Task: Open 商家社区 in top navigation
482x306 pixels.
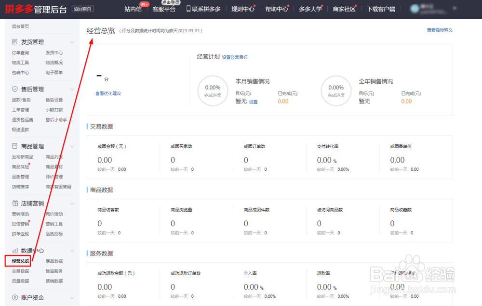Action: tap(344, 9)
